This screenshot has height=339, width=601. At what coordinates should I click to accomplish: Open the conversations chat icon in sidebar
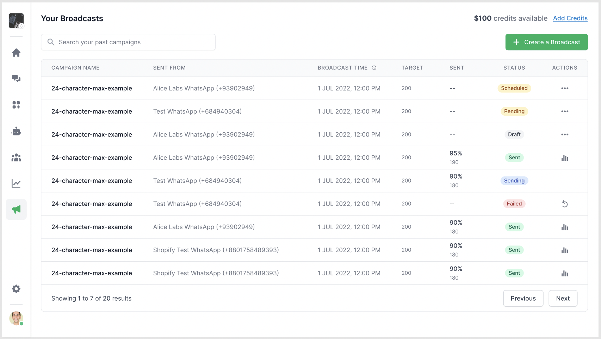click(x=16, y=79)
